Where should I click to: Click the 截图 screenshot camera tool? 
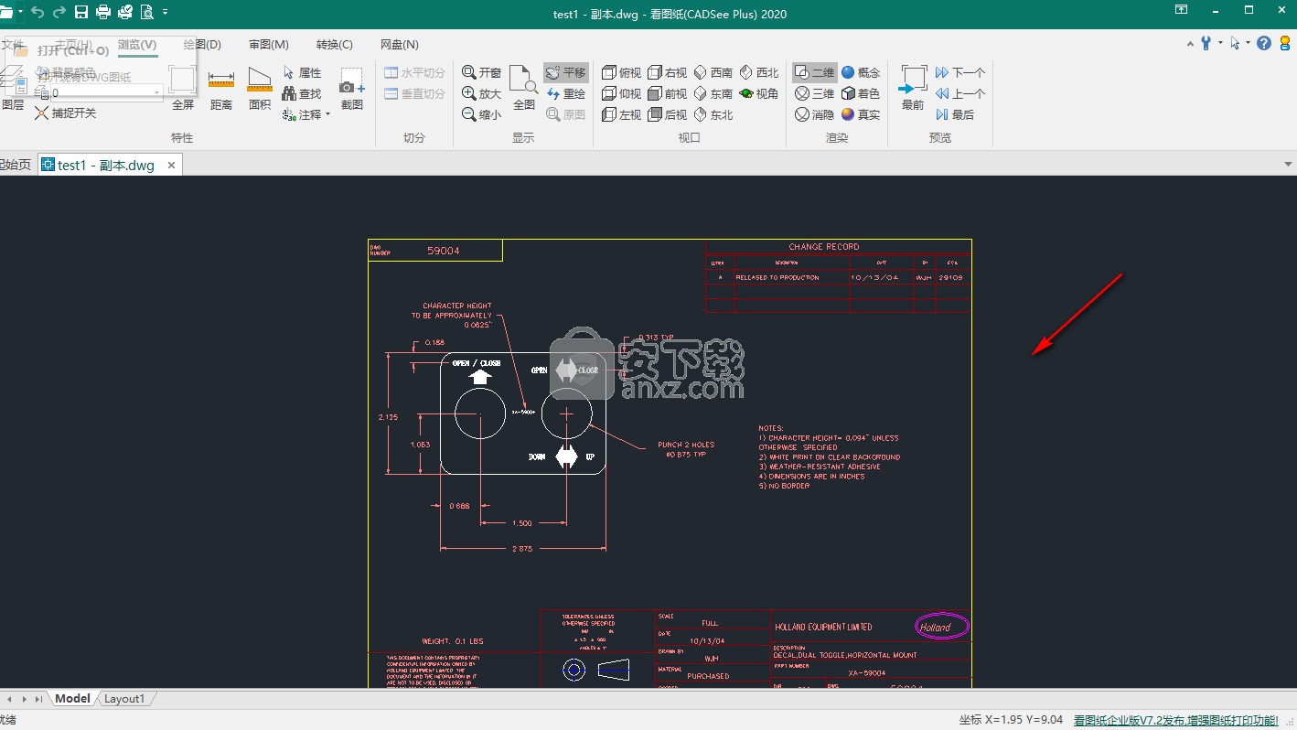point(352,89)
